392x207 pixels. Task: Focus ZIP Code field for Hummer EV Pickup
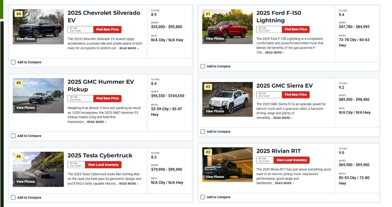pos(81,99)
